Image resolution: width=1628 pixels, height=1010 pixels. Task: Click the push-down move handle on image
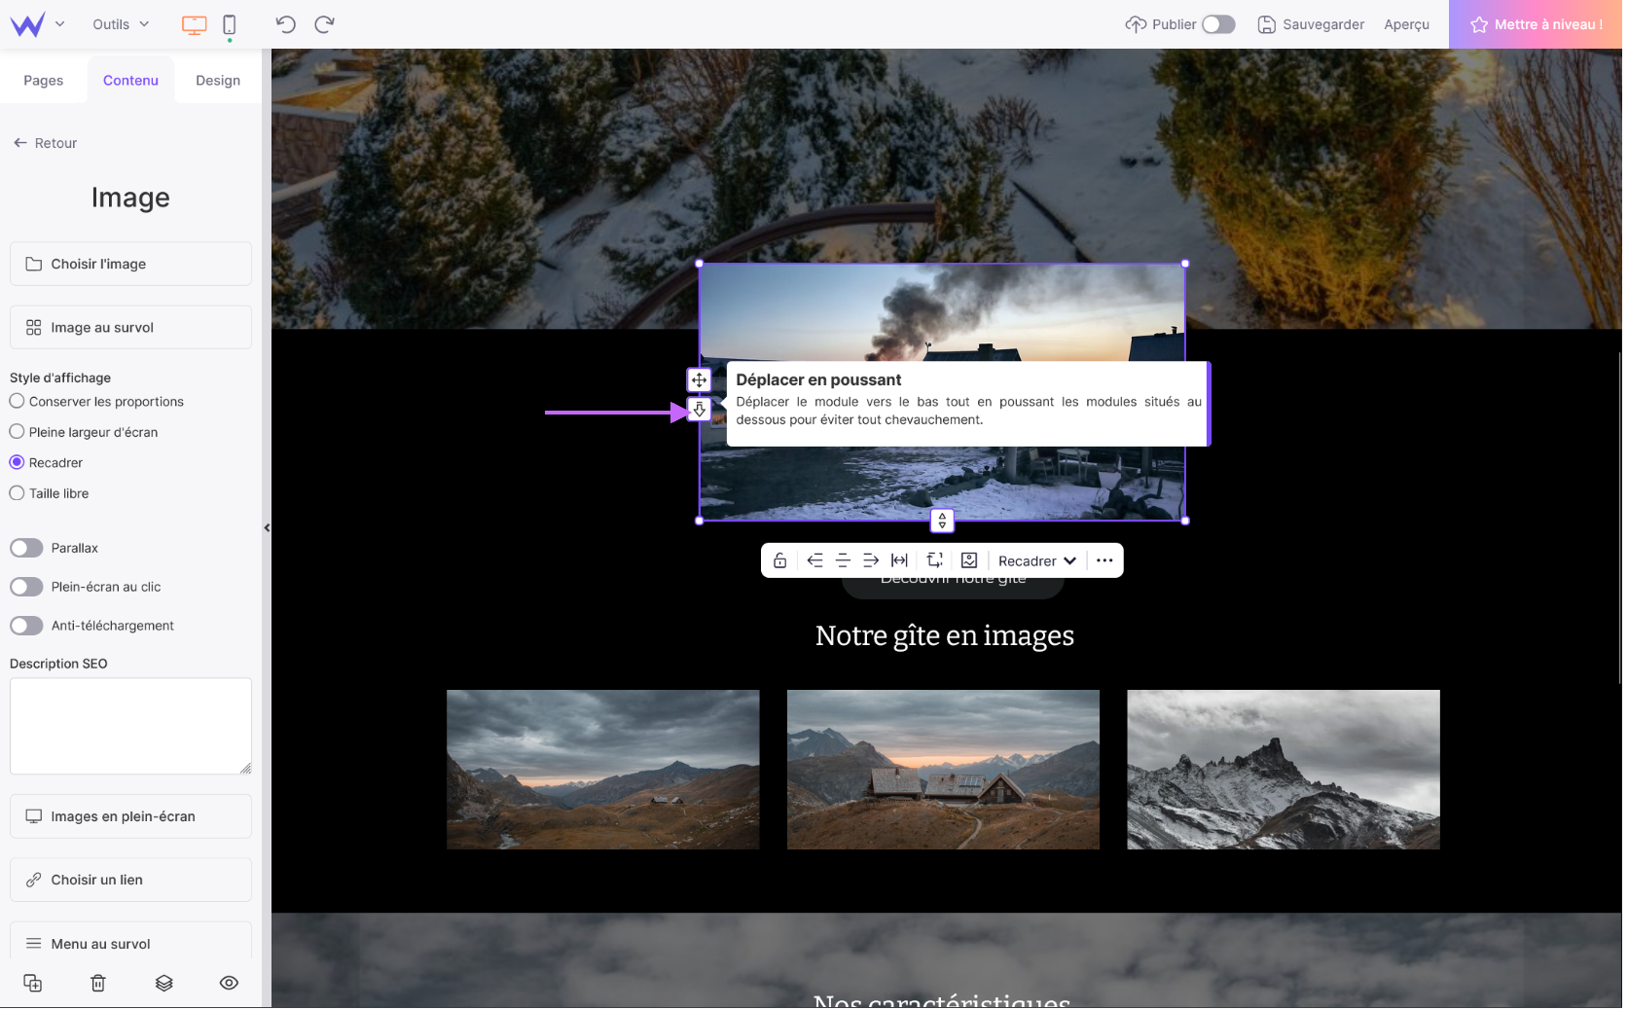click(700, 411)
